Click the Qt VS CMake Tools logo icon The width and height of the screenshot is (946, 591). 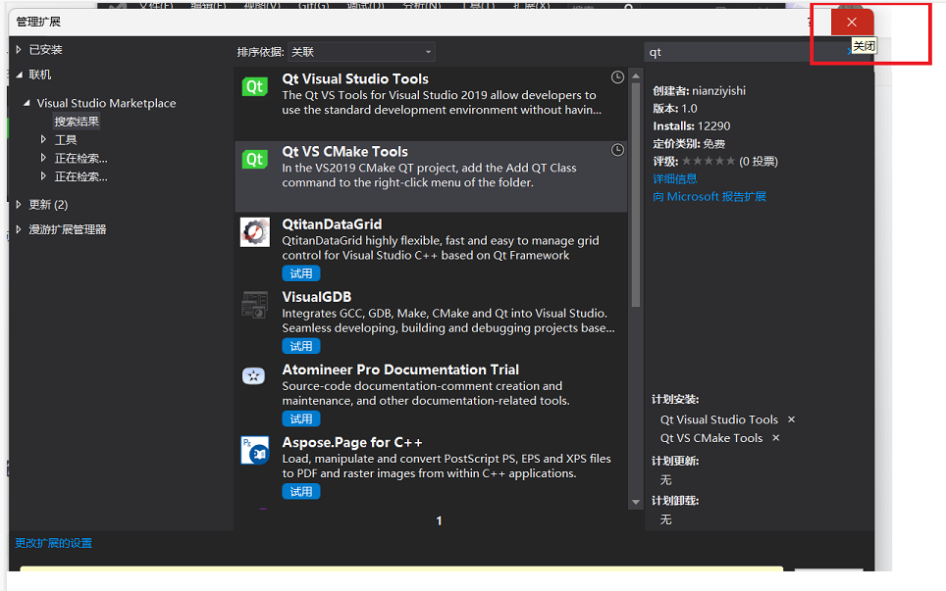click(x=254, y=159)
